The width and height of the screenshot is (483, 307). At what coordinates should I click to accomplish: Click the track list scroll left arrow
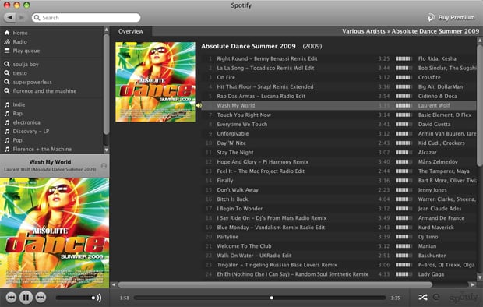tap(114, 284)
